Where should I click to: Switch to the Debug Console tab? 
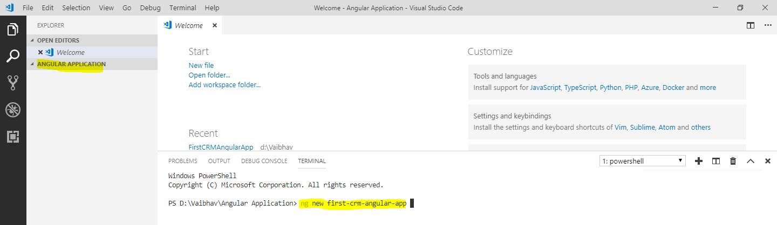(264, 161)
